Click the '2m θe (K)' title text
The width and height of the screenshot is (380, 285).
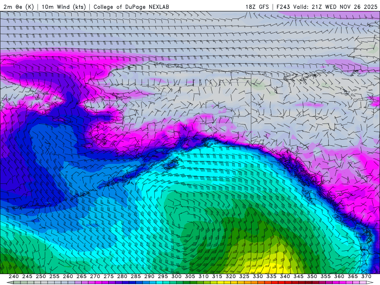pos(19,7)
